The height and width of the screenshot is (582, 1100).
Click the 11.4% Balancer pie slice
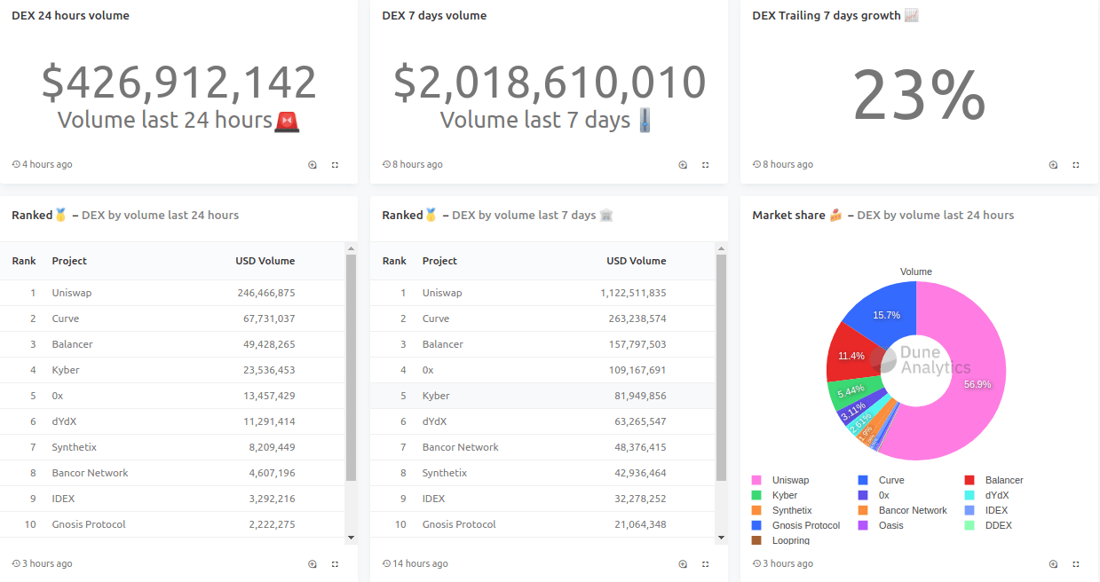coord(851,355)
